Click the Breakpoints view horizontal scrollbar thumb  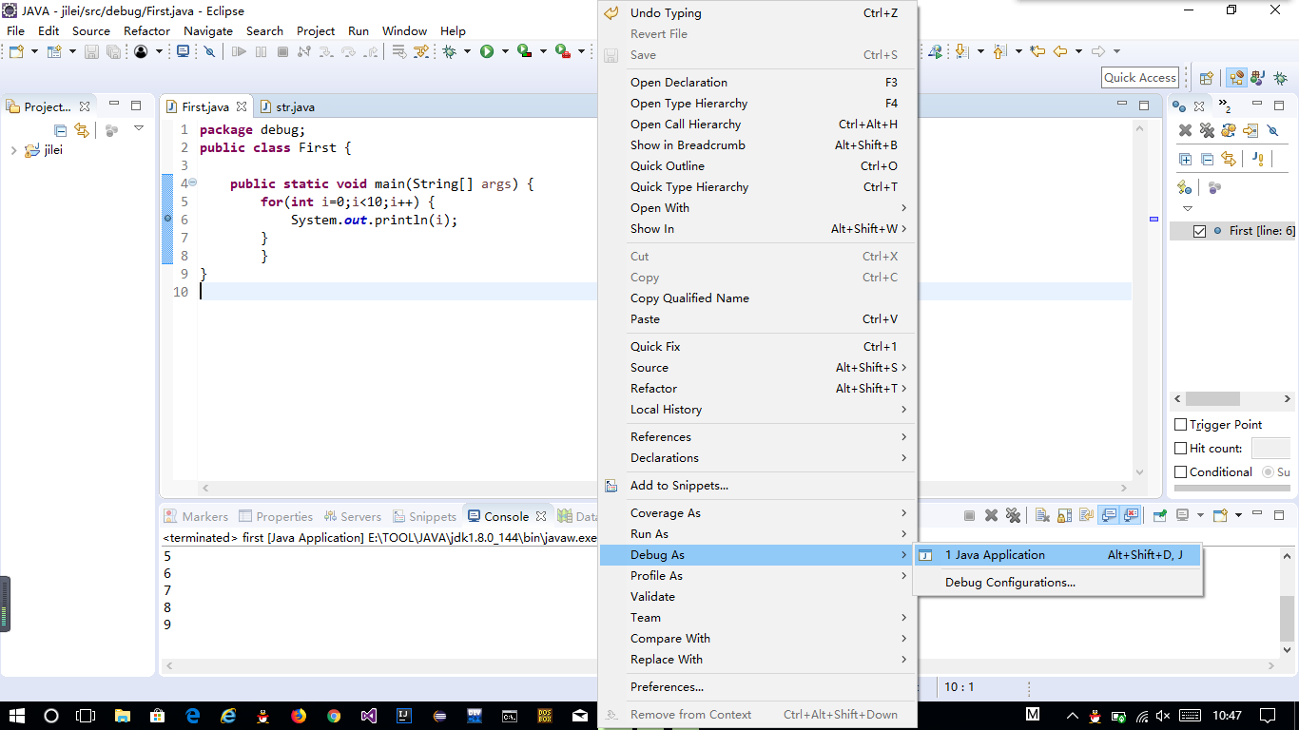click(1212, 399)
